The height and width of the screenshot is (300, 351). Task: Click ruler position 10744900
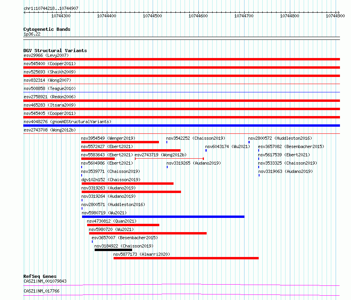coord(335,16)
